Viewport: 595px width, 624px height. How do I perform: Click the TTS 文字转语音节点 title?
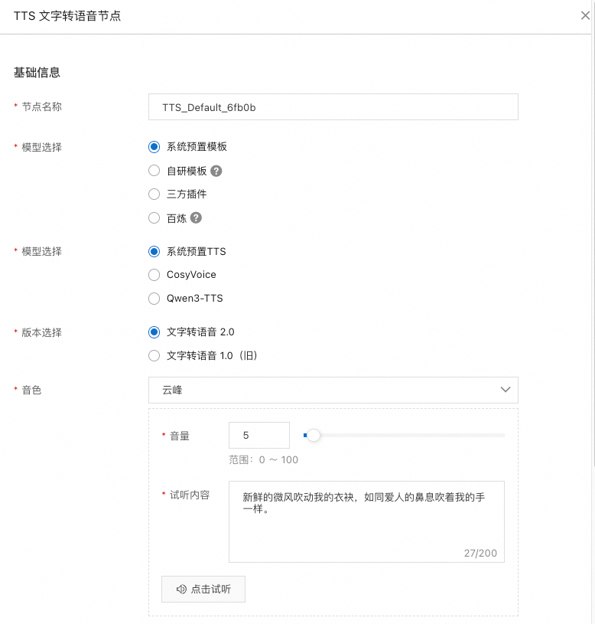(67, 16)
